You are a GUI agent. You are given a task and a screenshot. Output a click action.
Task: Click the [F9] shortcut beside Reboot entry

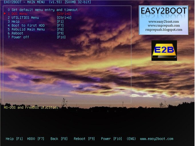pos(60,33)
